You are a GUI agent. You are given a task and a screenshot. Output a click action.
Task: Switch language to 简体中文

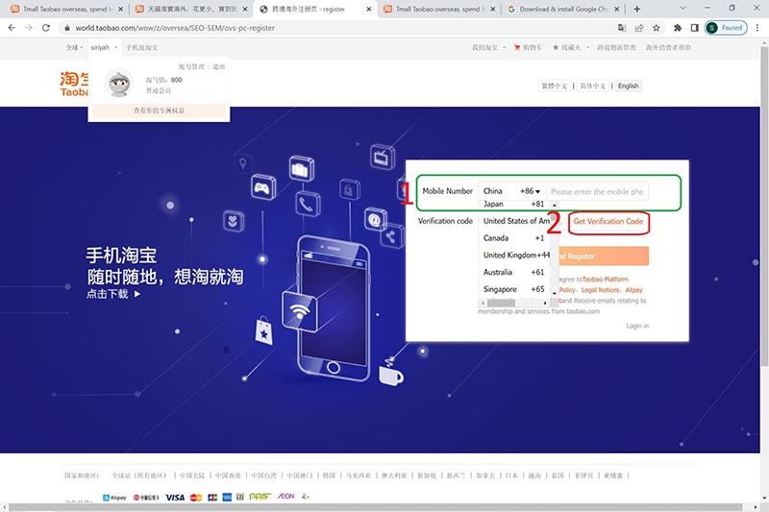point(593,85)
